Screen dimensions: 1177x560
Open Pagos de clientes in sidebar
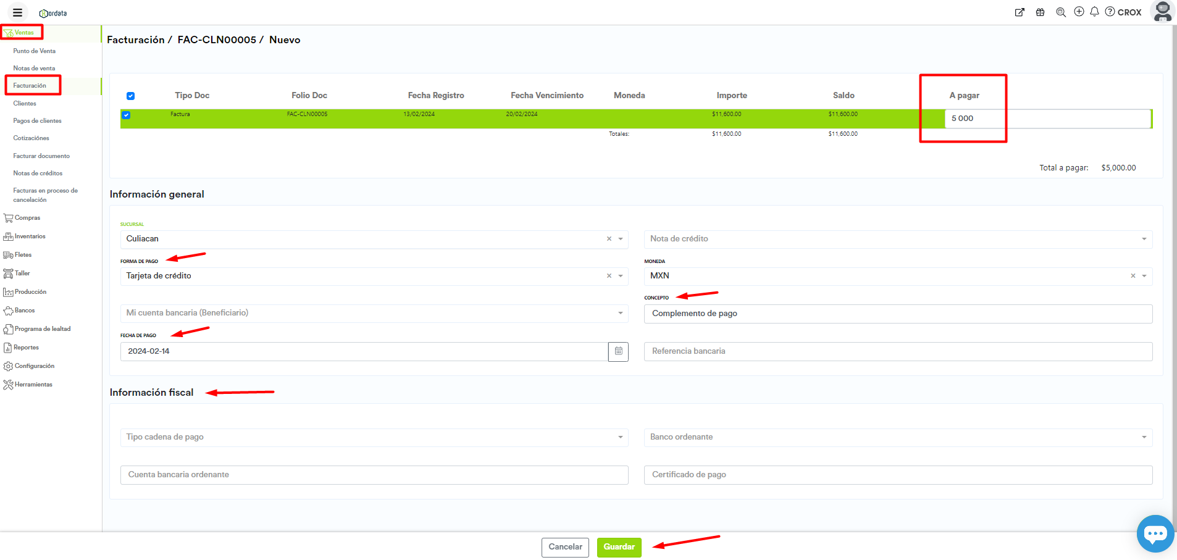[38, 121]
